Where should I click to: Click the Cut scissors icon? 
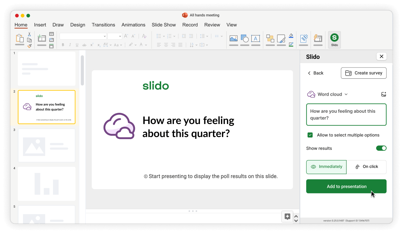(29, 34)
